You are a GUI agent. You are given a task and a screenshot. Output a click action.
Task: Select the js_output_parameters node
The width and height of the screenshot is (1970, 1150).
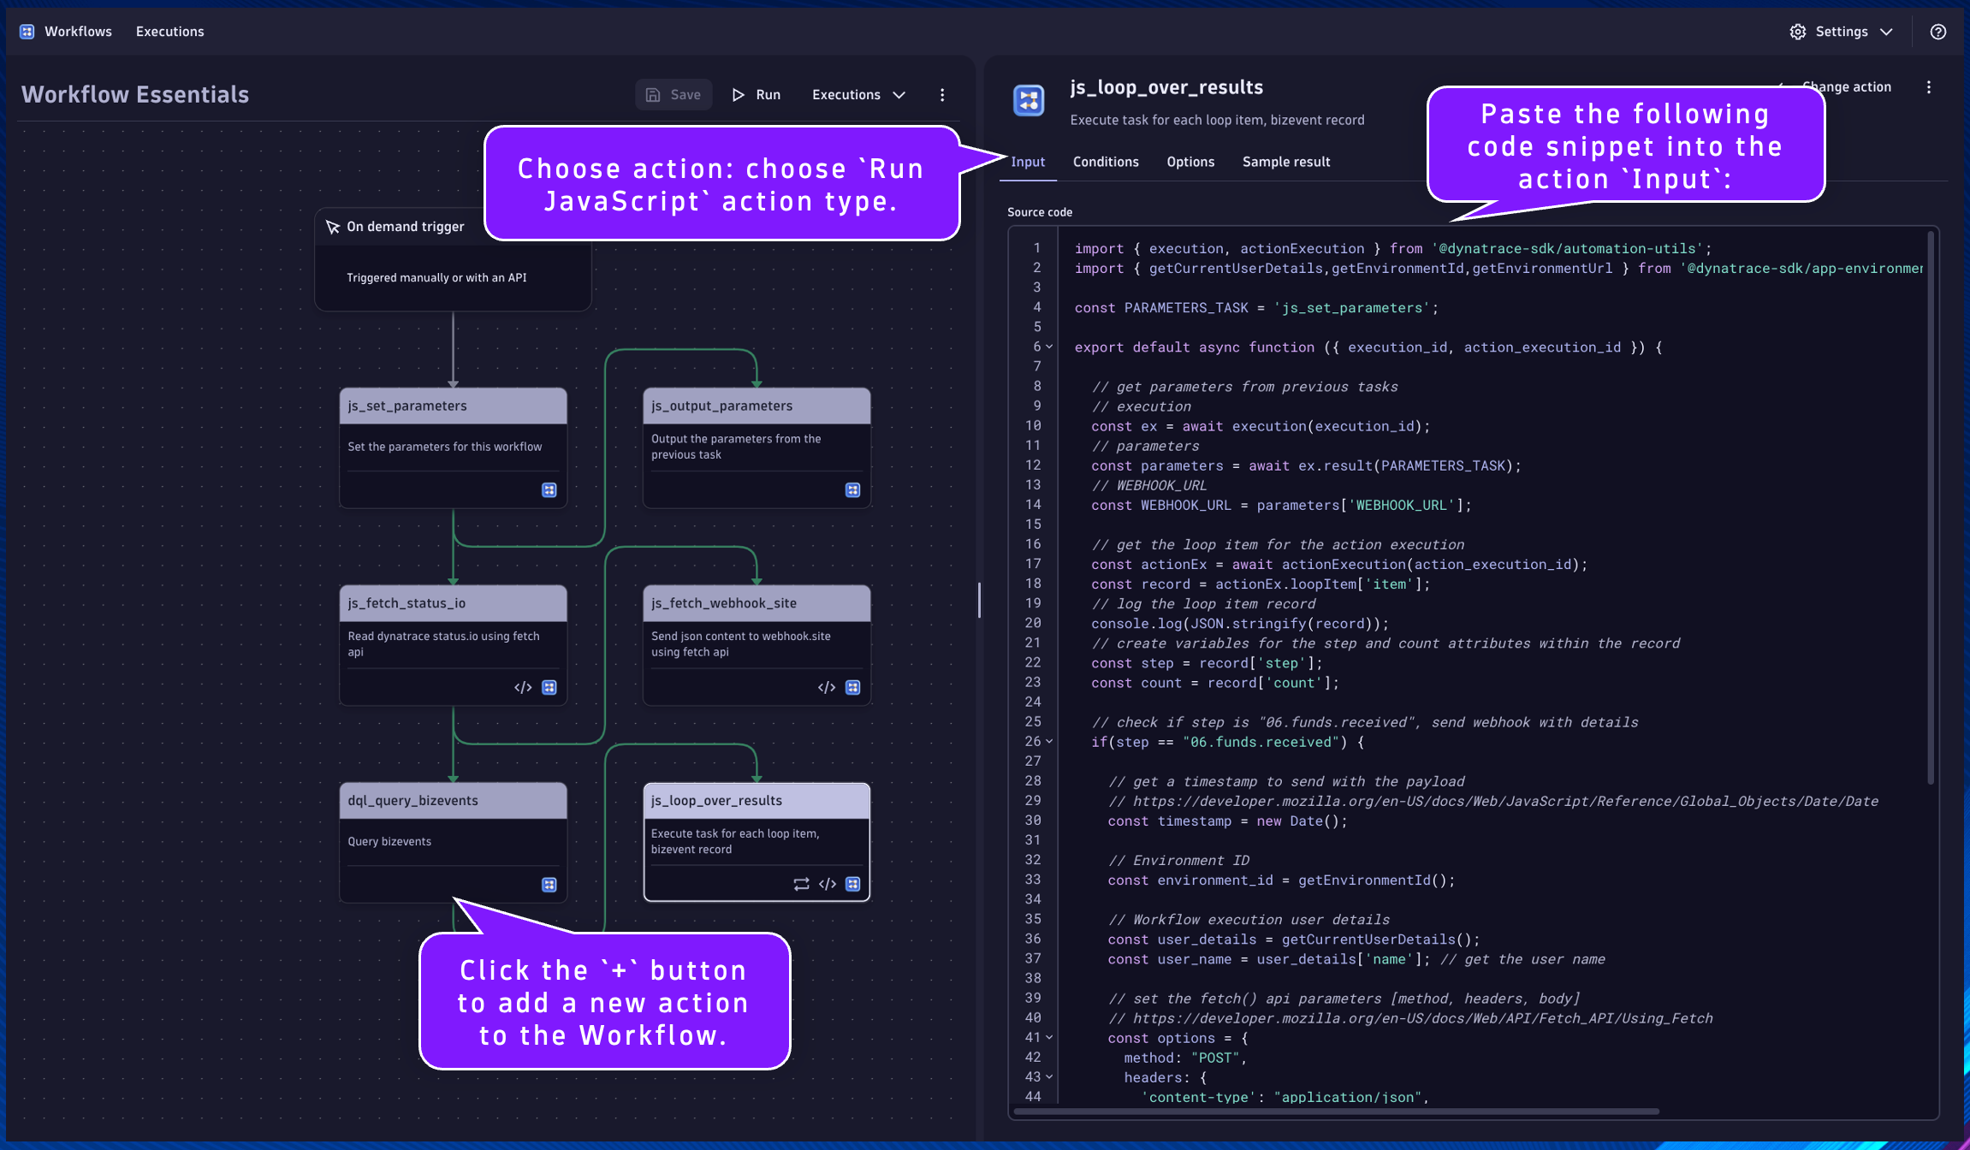tap(757, 448)
